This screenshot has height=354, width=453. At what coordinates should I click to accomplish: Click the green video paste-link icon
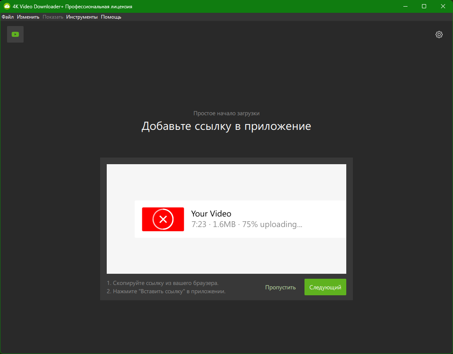pos(15,34)
